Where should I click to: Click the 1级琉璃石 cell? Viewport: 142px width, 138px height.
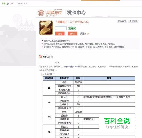coord(64,134)
